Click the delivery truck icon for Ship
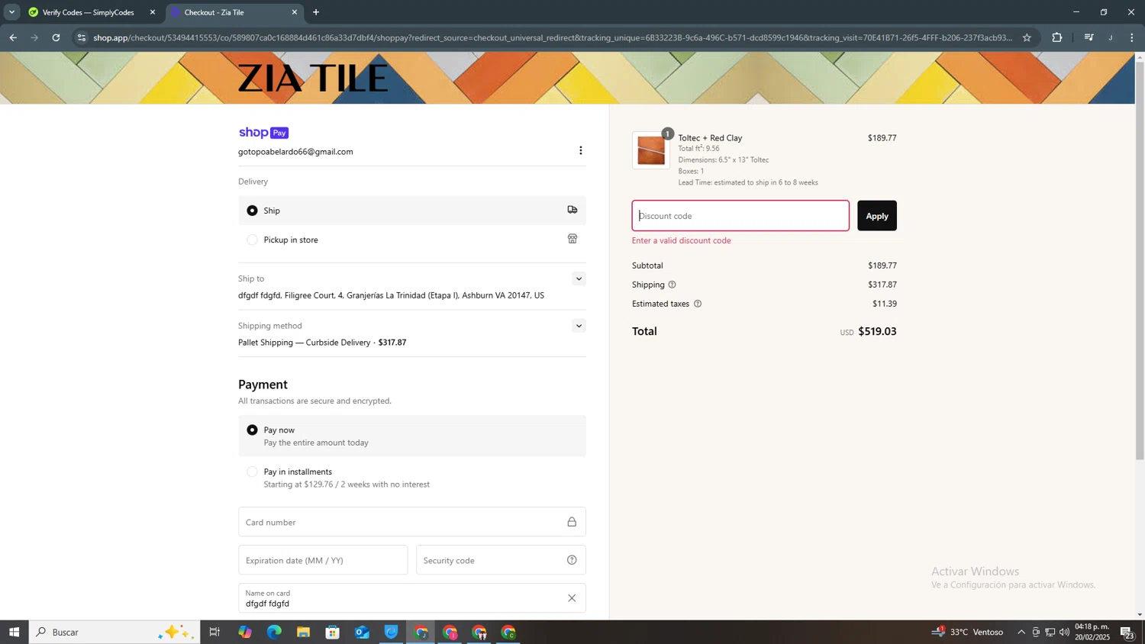The width and height of the screenshot is (1145, 644). (x=572, y=210)
